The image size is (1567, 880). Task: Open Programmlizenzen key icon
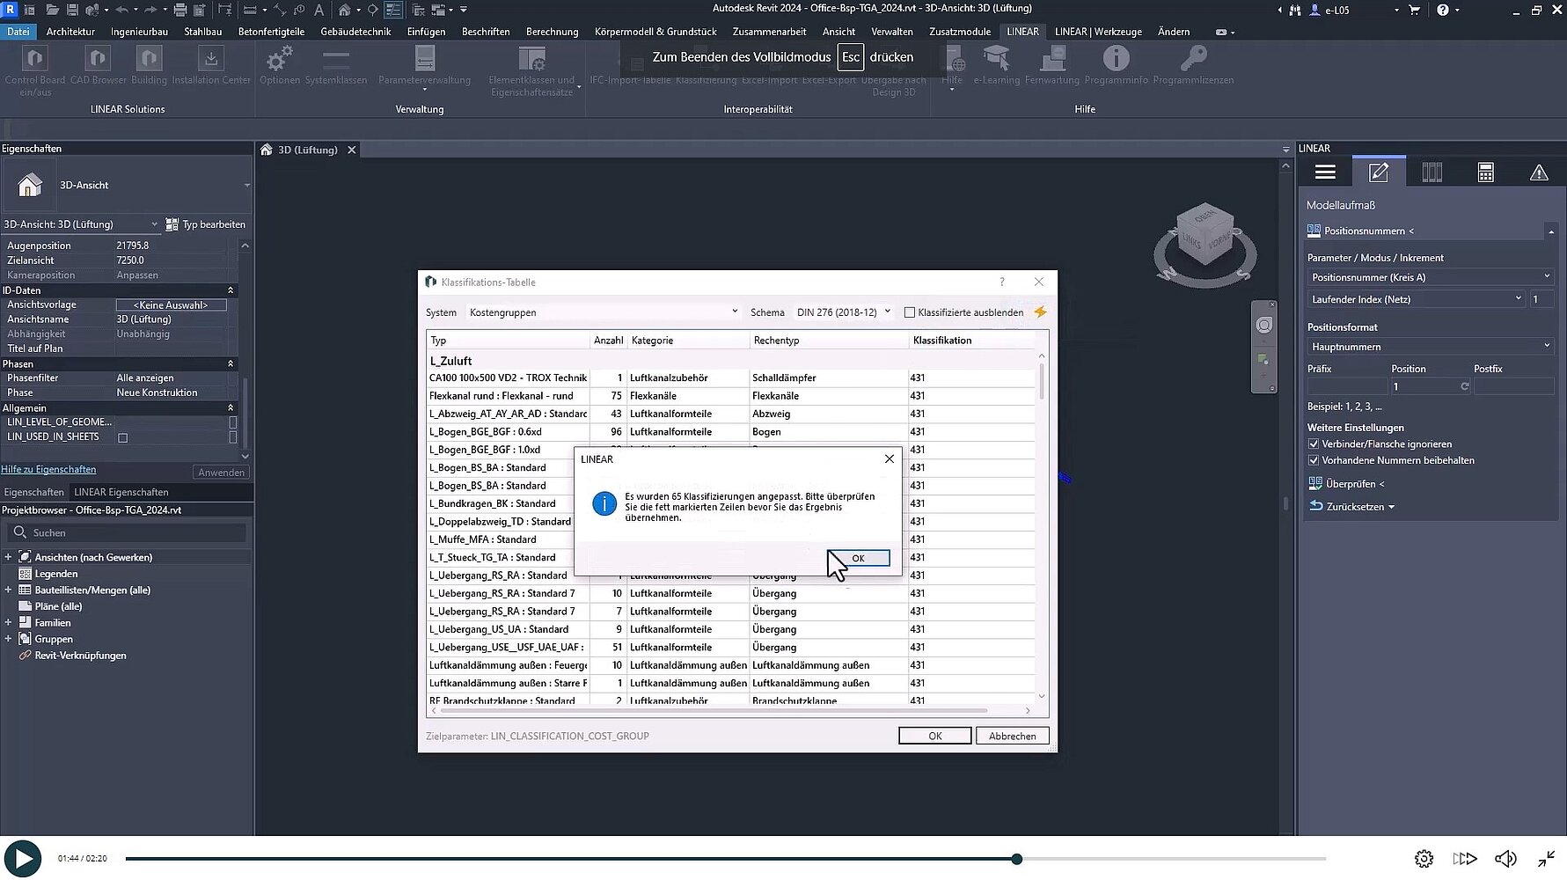(1193, 60)
